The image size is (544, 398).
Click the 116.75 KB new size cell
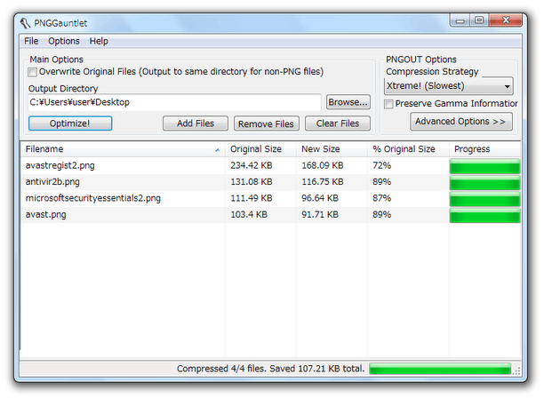click(323, 182)
